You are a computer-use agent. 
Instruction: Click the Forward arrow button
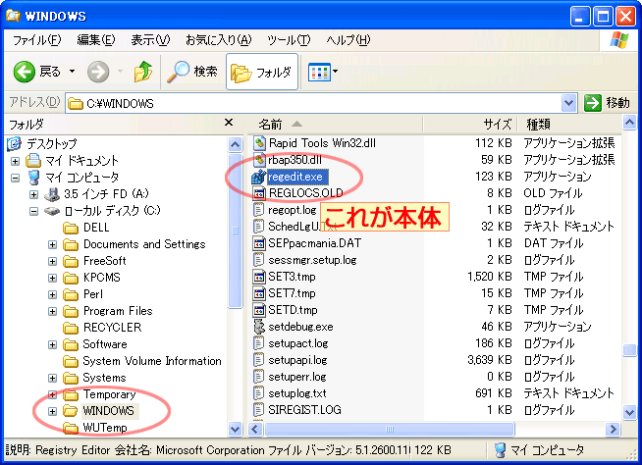[98, 72]
